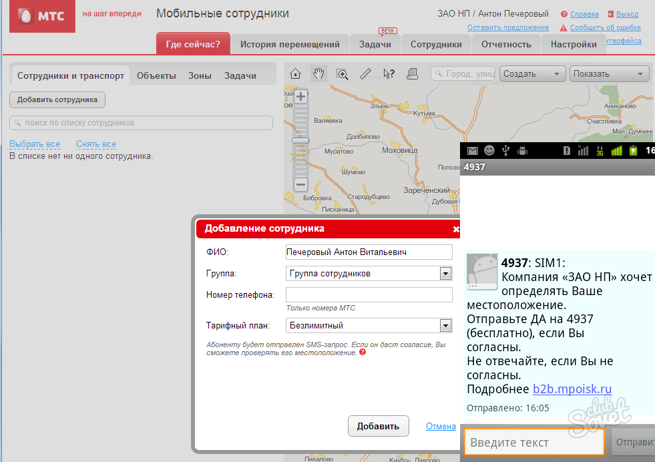
Task: Click the Android debug icon in status bar
Action: (x=522, y=150)
